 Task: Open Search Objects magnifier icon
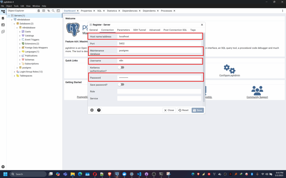[x=53, y=11]
